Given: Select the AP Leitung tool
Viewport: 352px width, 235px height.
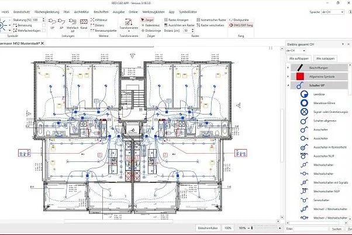Looking at the screenshot, I should point(61,23).
